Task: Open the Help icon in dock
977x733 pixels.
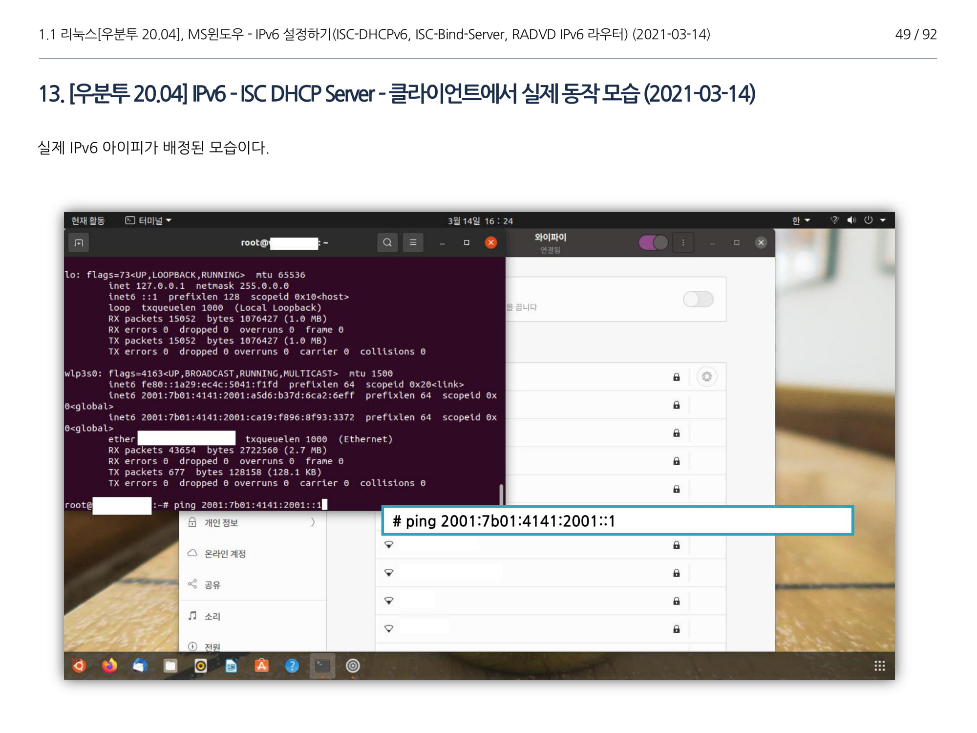Action: click(x=292, y=666)
